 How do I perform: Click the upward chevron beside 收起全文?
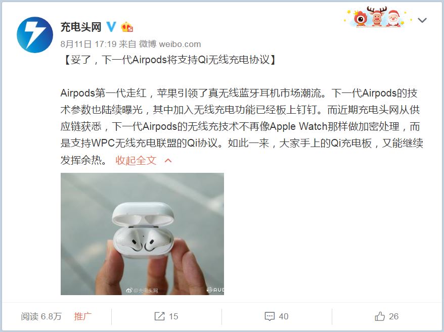(168, 161)
